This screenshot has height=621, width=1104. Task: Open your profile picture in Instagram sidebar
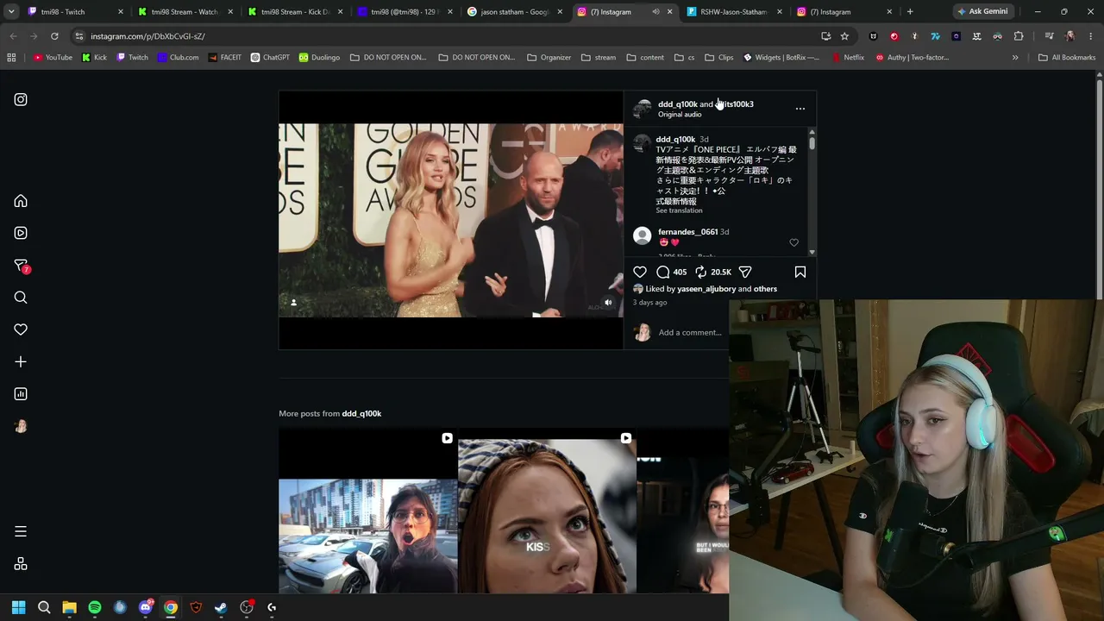(21, 426)
